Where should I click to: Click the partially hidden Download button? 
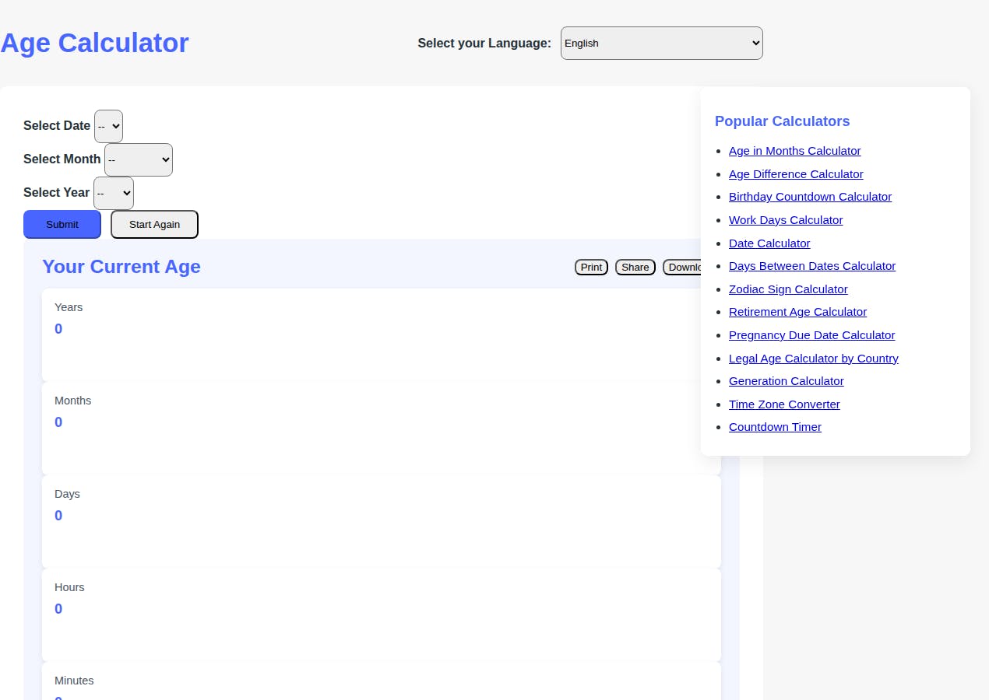click(682, 267)
